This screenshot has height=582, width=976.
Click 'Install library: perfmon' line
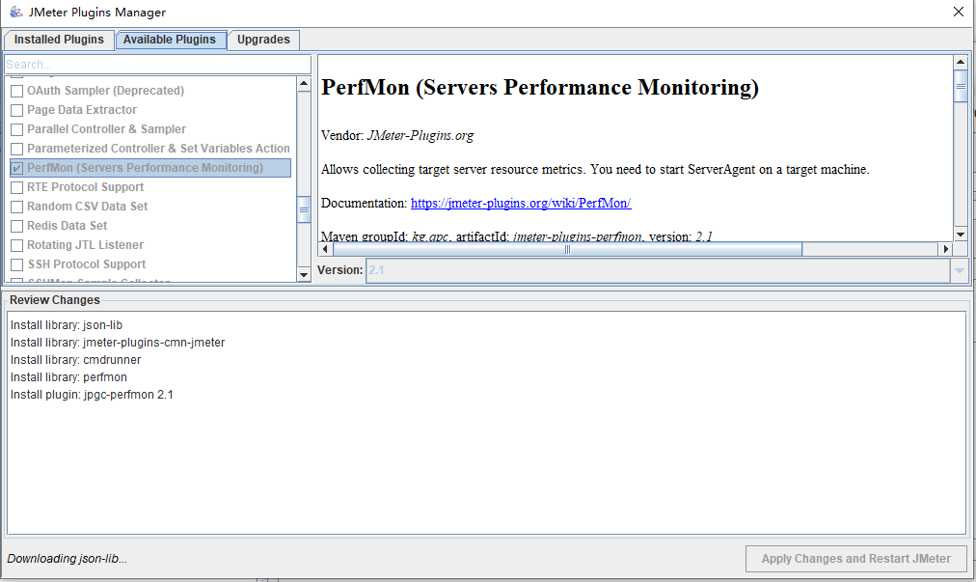68,377
